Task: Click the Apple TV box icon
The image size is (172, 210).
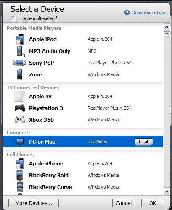Action: [x=20, y=97]
